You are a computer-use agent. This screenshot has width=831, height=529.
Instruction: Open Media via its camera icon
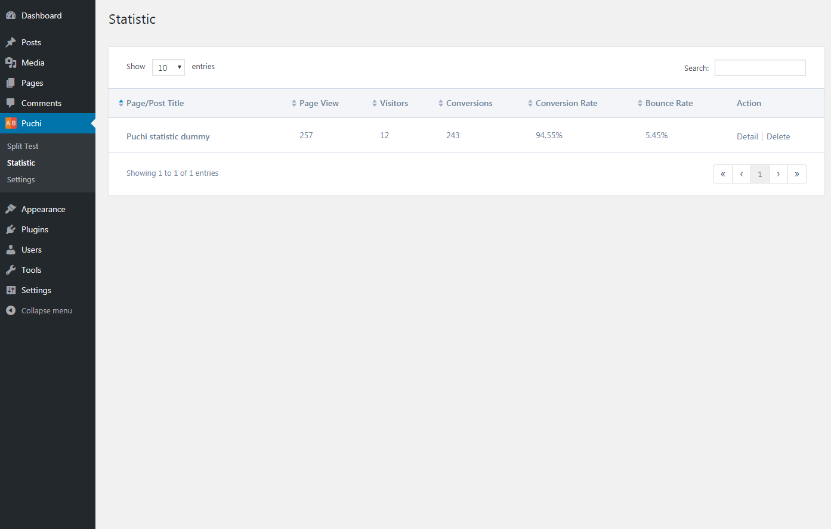(x=11, y=63)
